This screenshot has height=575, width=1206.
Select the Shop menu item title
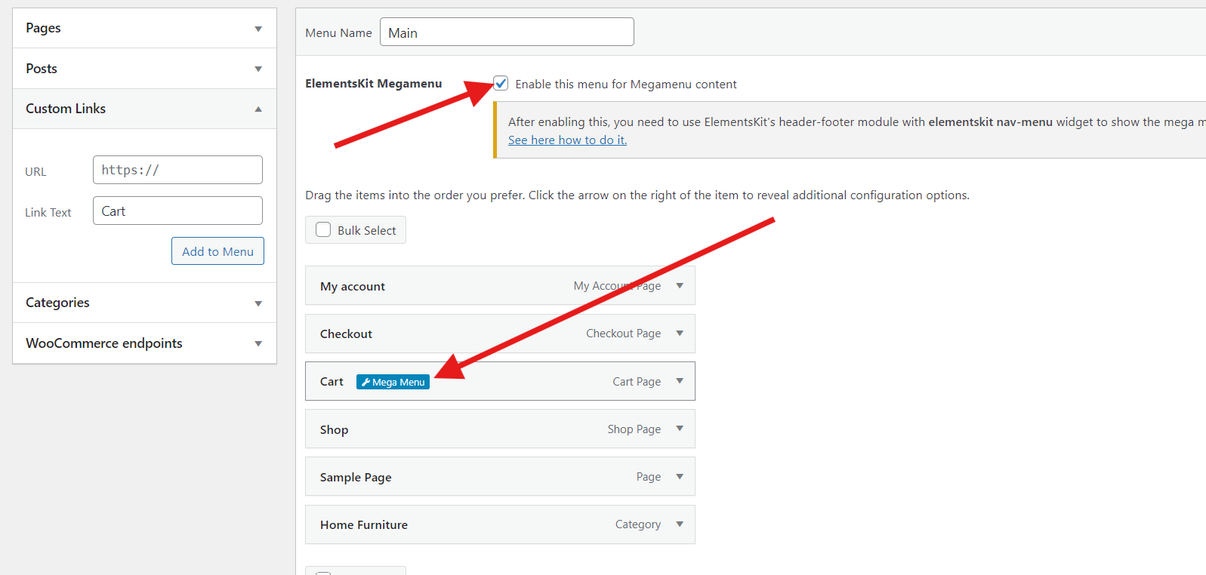pos(334,429)
